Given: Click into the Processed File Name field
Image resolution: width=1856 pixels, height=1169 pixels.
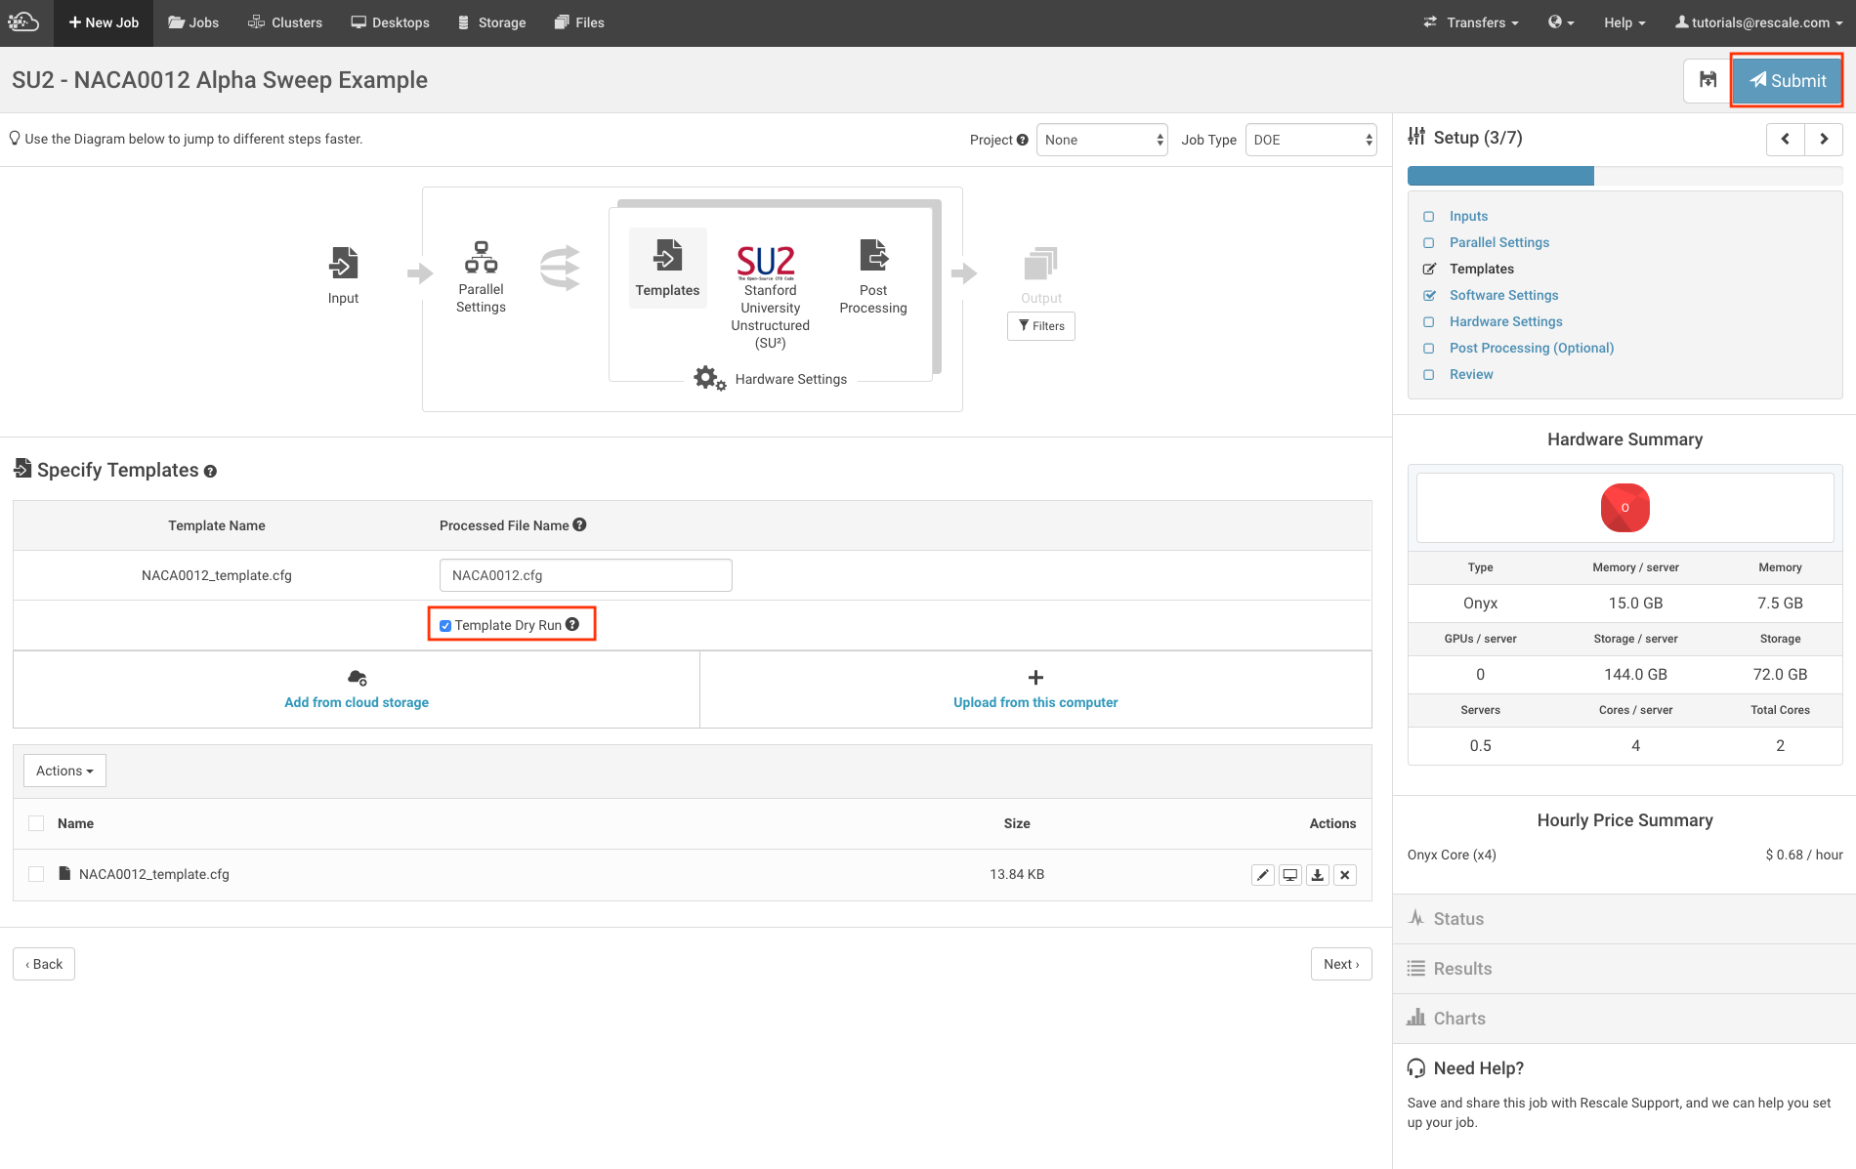Looking at the screenshot, I should (x=585, y=575).
